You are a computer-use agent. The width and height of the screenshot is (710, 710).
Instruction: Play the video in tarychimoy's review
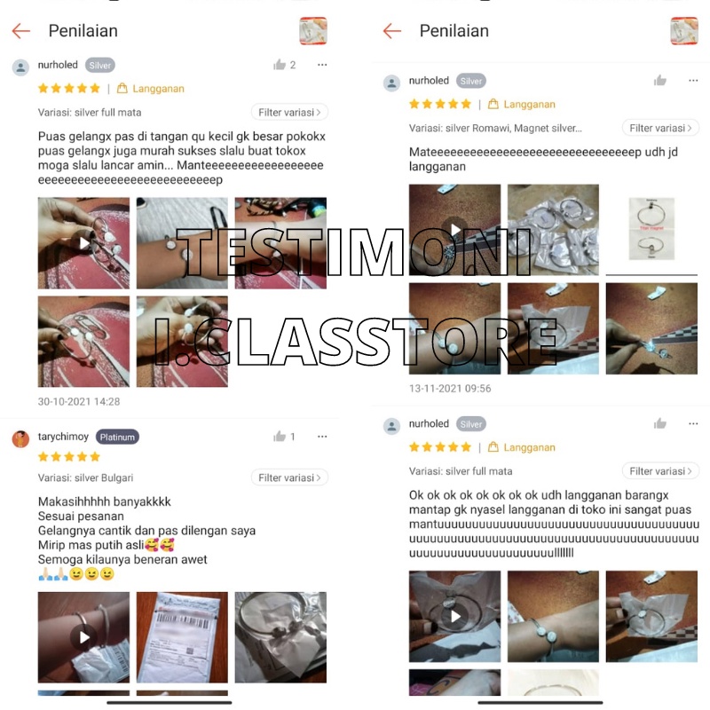point(83,637)
